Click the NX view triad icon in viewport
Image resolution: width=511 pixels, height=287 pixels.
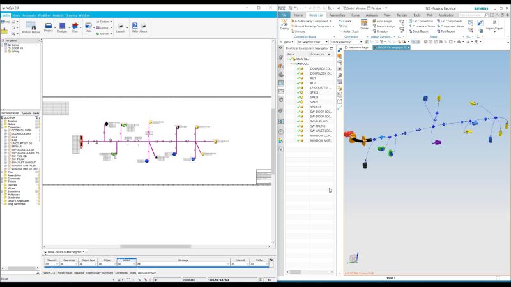(354, 258)
